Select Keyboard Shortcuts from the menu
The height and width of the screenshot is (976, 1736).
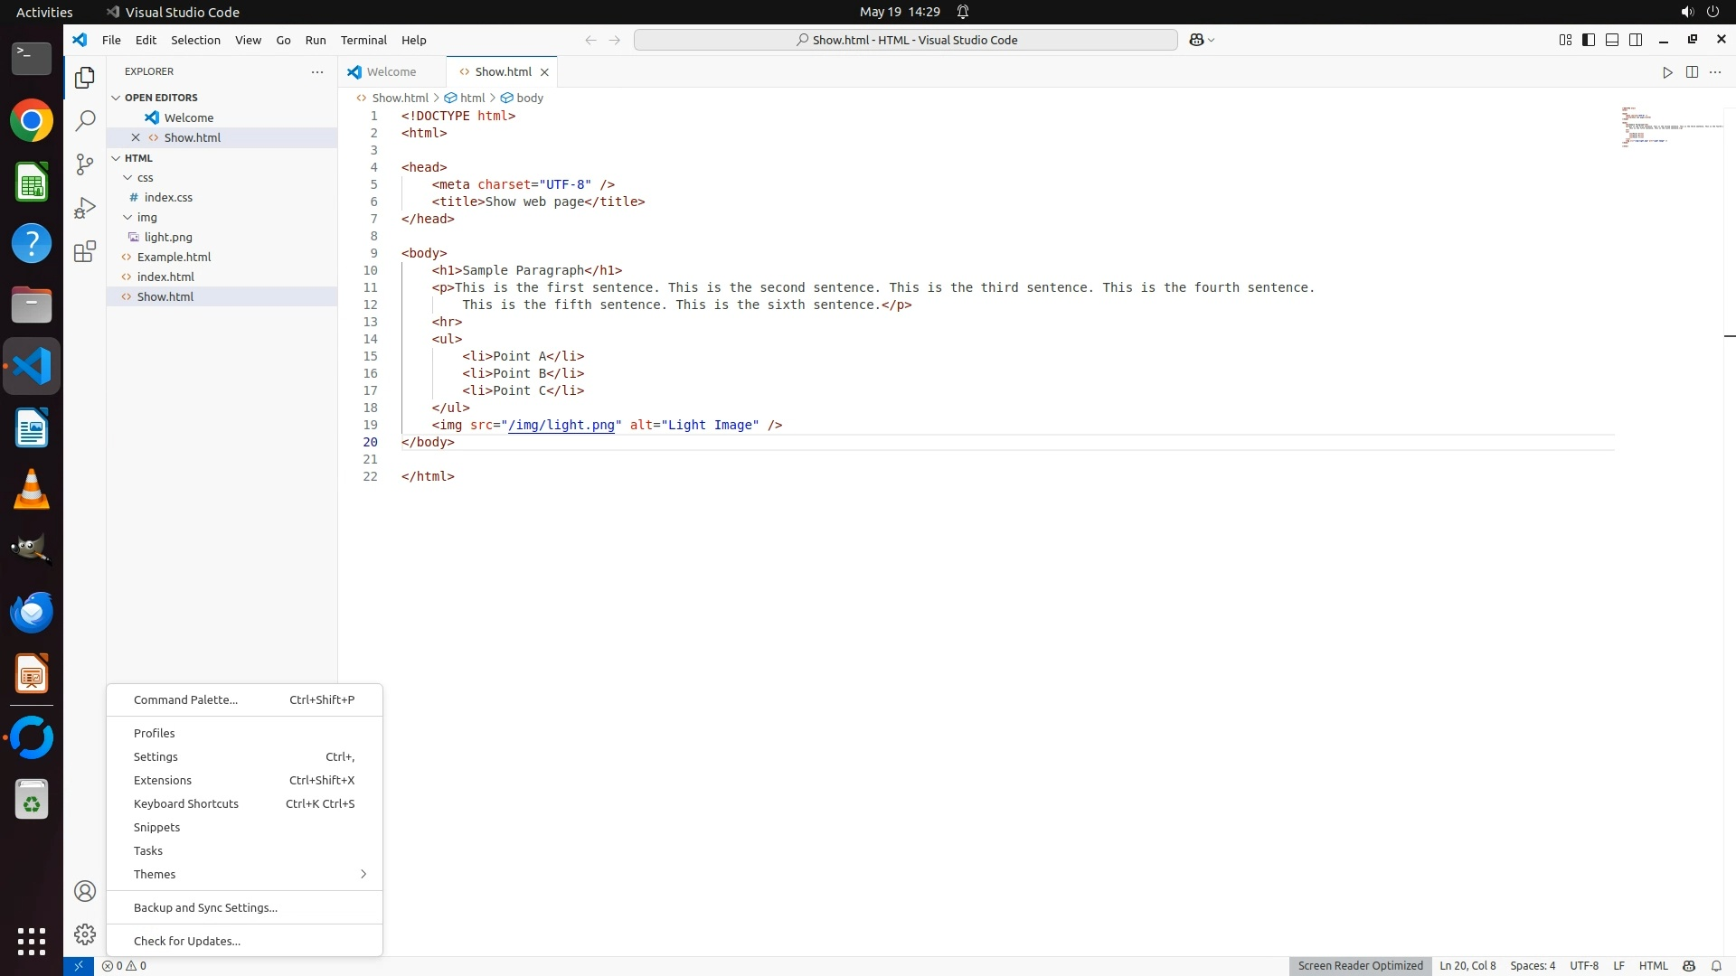(186, 803)
